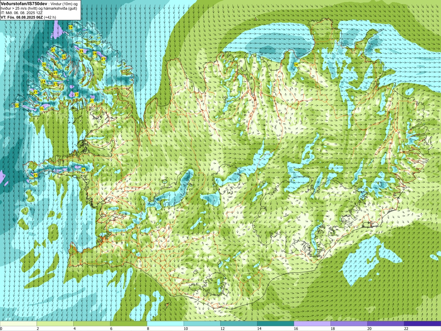The width and height of the screenshot is (441, 331).
Task: Pick the legend swatch between 4 and 6
Action: coord(92,324)
